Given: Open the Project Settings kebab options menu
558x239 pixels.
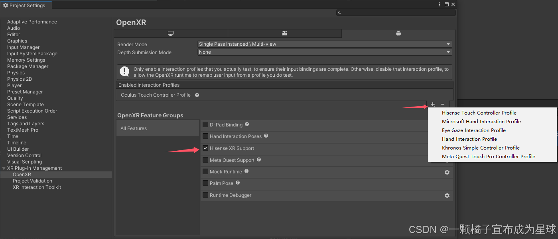Looking at the screenshot, I should tap(440, 4).
